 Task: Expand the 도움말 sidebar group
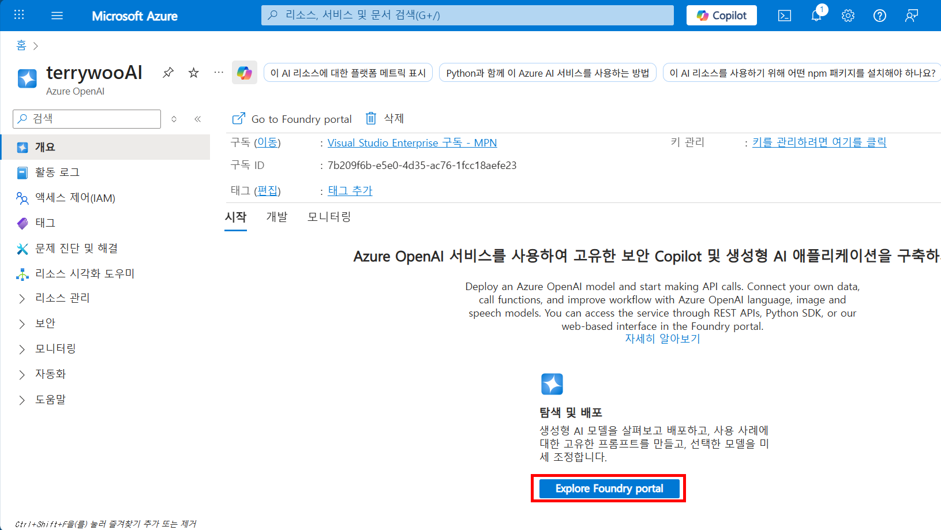pos(105,400)
